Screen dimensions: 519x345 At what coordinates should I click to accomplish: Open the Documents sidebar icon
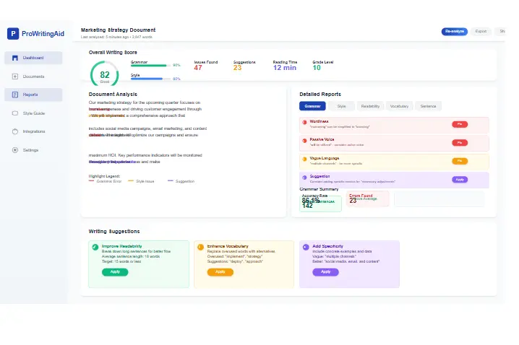coord(15,77)
